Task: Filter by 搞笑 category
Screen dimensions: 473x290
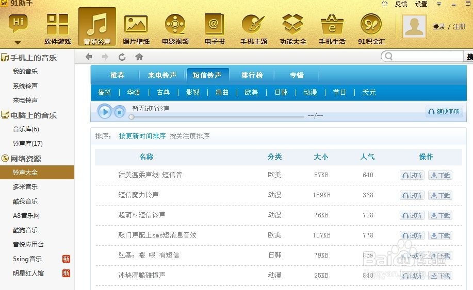Action: pyautogui.click(x=105, y=92)
